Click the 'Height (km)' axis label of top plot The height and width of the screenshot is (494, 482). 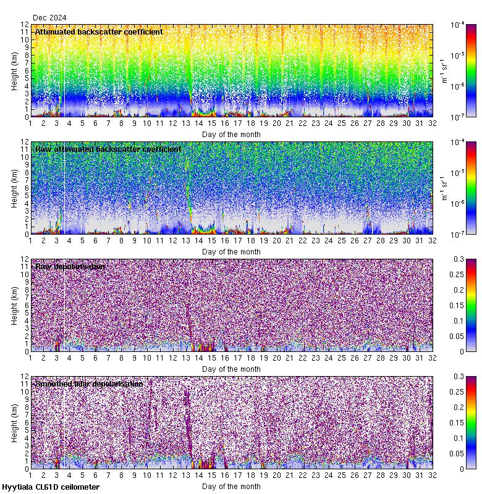(x=14, y=70)
